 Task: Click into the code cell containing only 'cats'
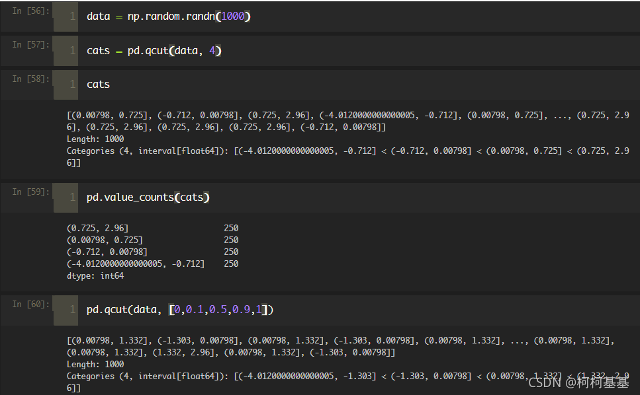[98, 85]
